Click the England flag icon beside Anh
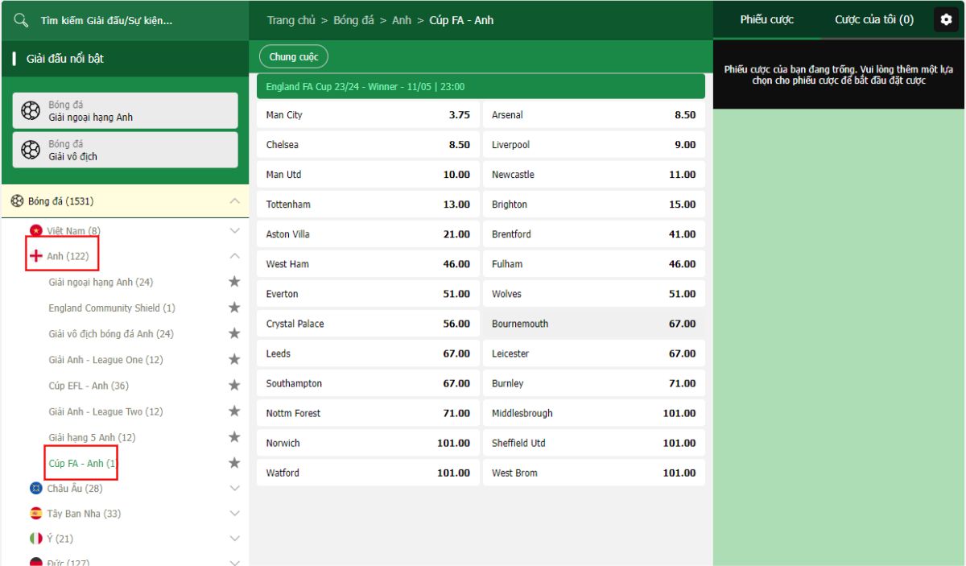 tap(35, 256)
